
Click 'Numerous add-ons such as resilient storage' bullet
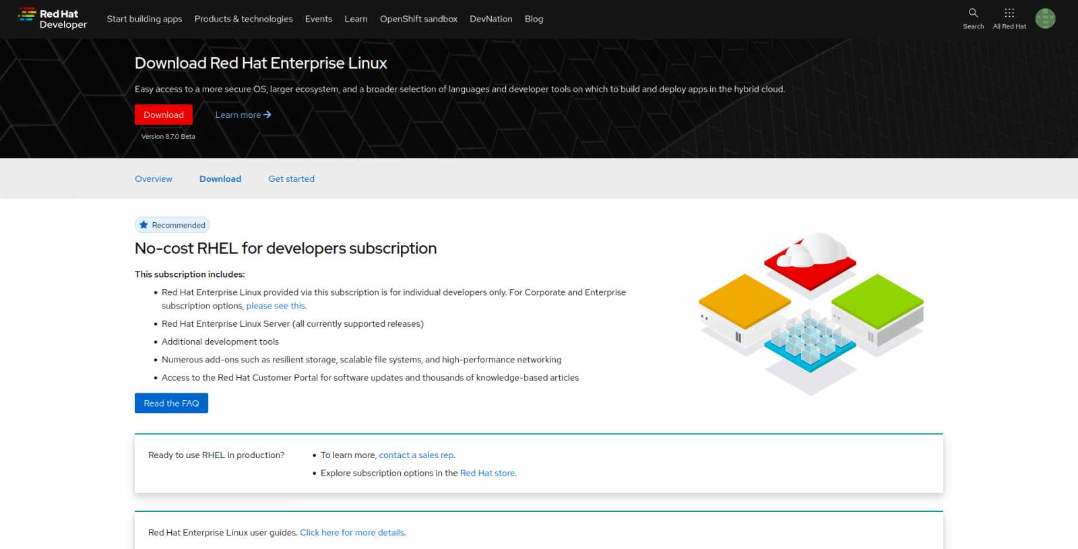tap(361, 360)
